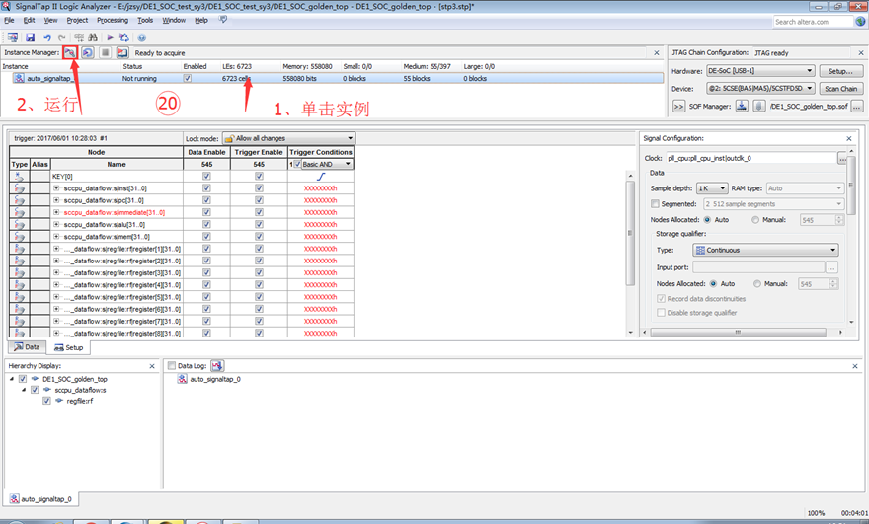Click the Scan Chain button
Screen dimensions: 869x524
[x=840, y=89]
